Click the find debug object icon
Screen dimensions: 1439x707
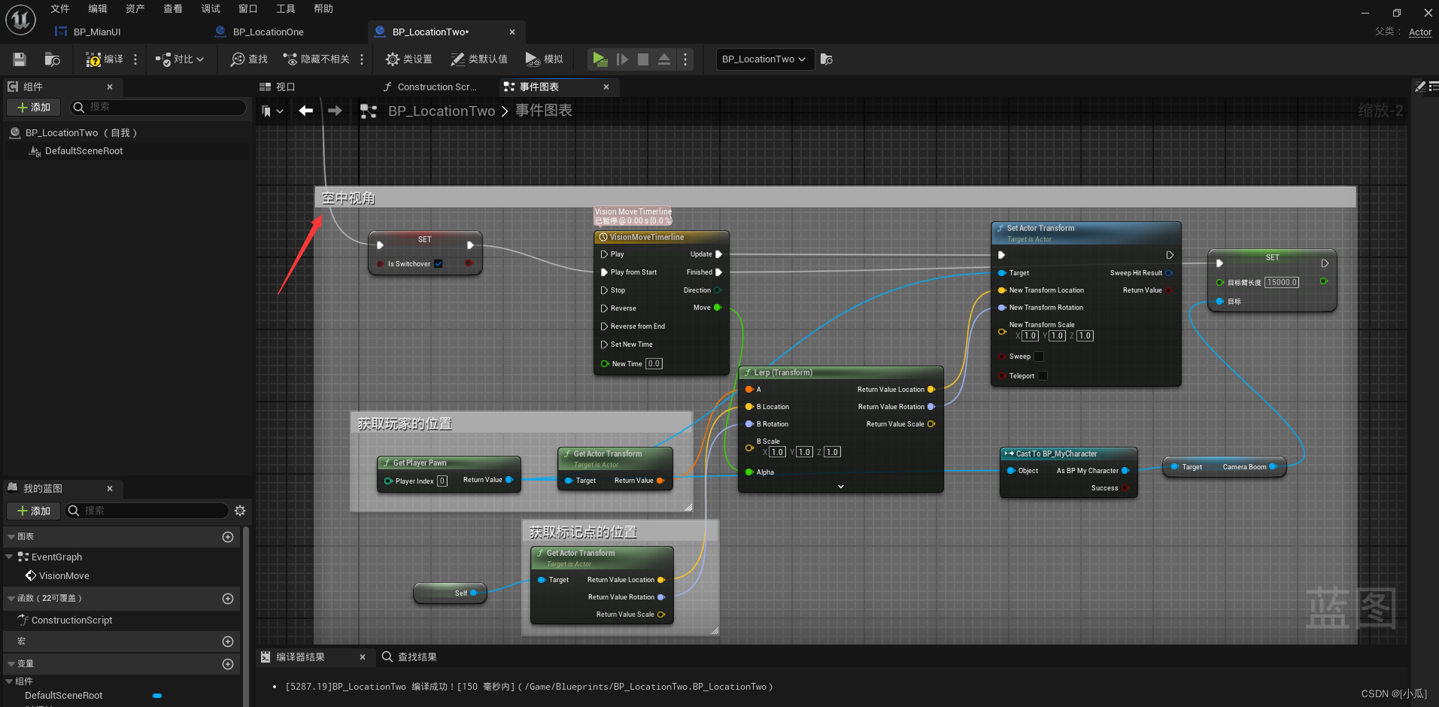tap(827, 59)
